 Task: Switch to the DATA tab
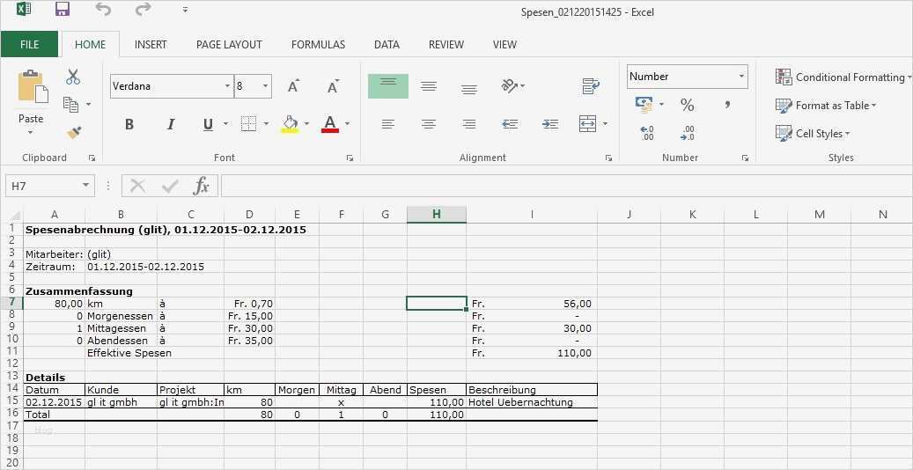point(387,44)
